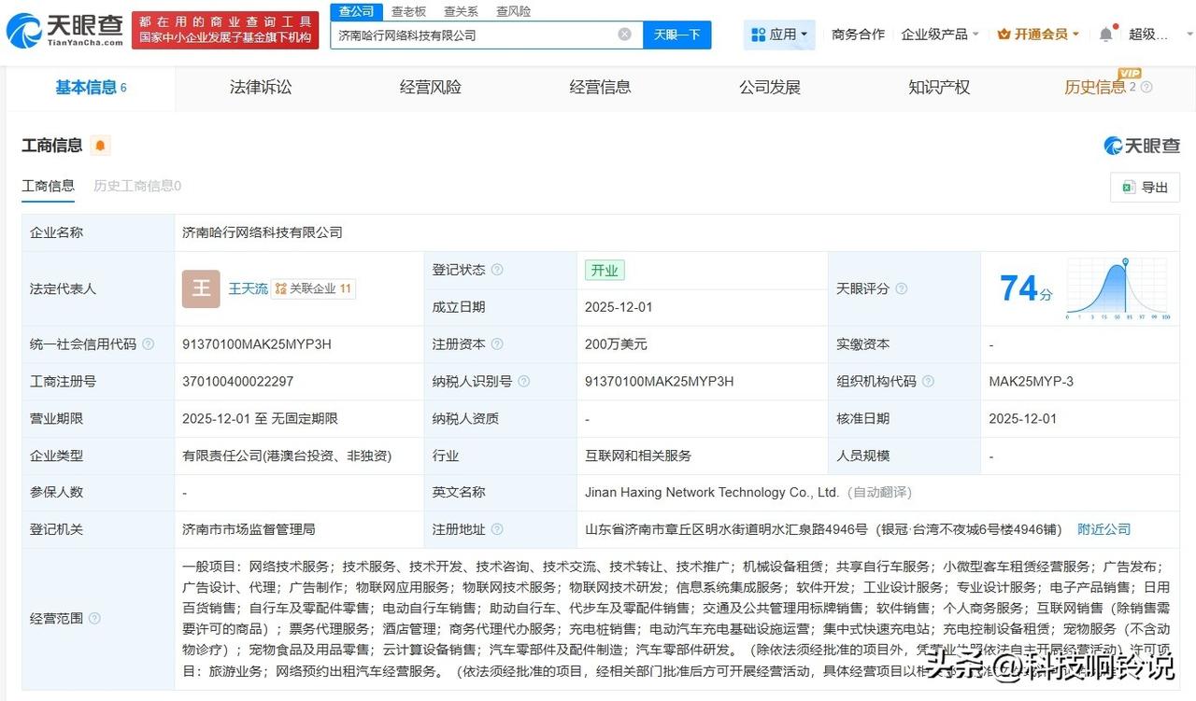Open the 知识产权 tab
The width and height of the screenshot is (1196, 701).
pos(939,88)
